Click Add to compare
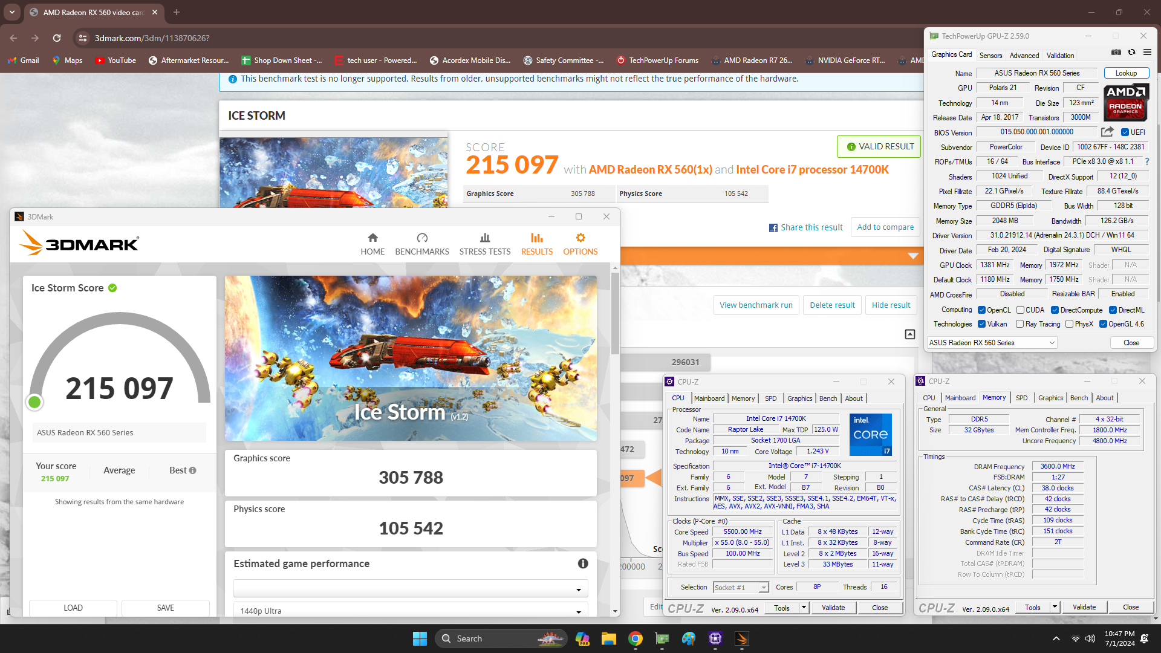 [x=885, y=227]
